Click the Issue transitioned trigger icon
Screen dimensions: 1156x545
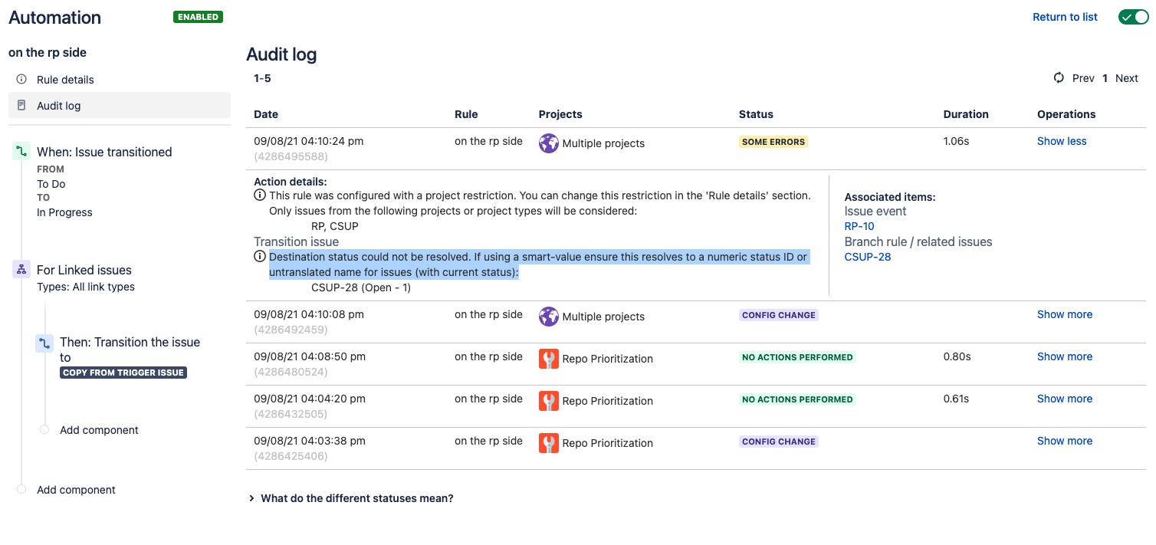[20, 152]
